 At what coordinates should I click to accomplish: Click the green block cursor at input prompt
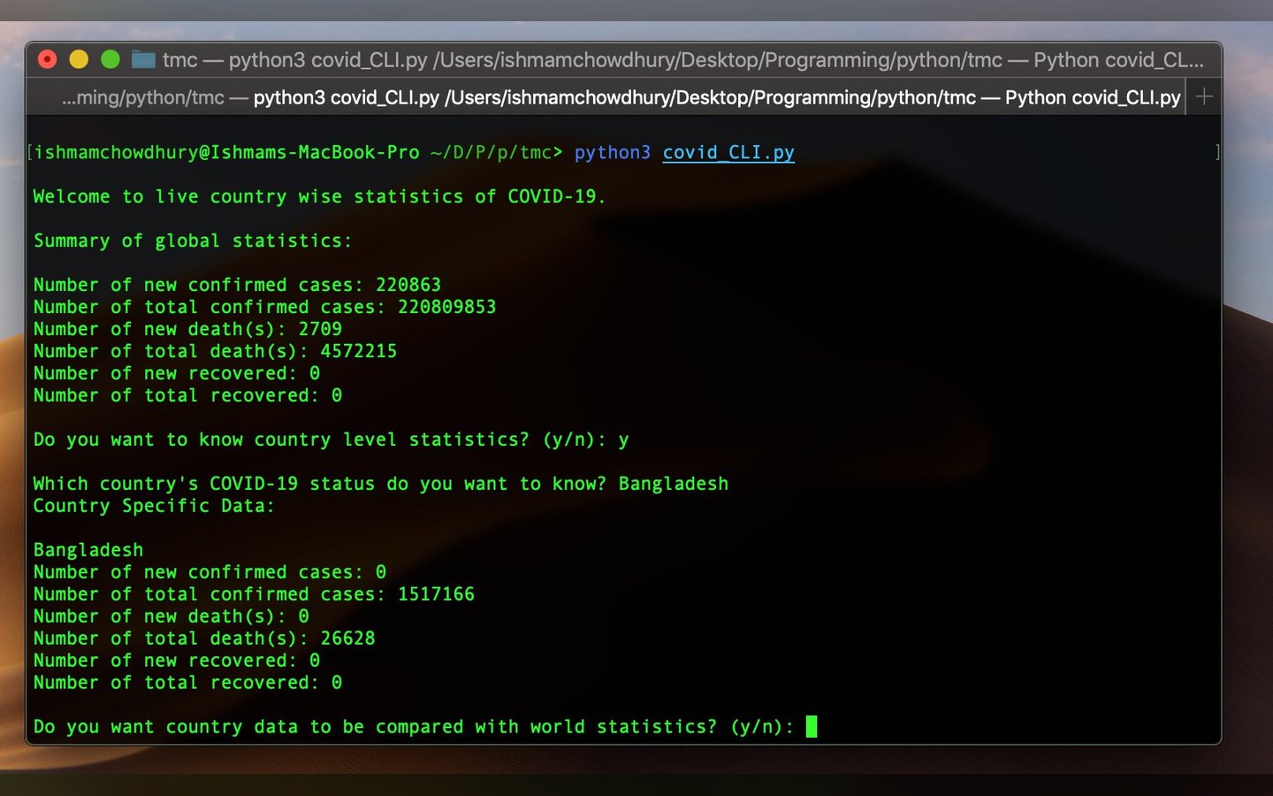[x=812, y=727]
